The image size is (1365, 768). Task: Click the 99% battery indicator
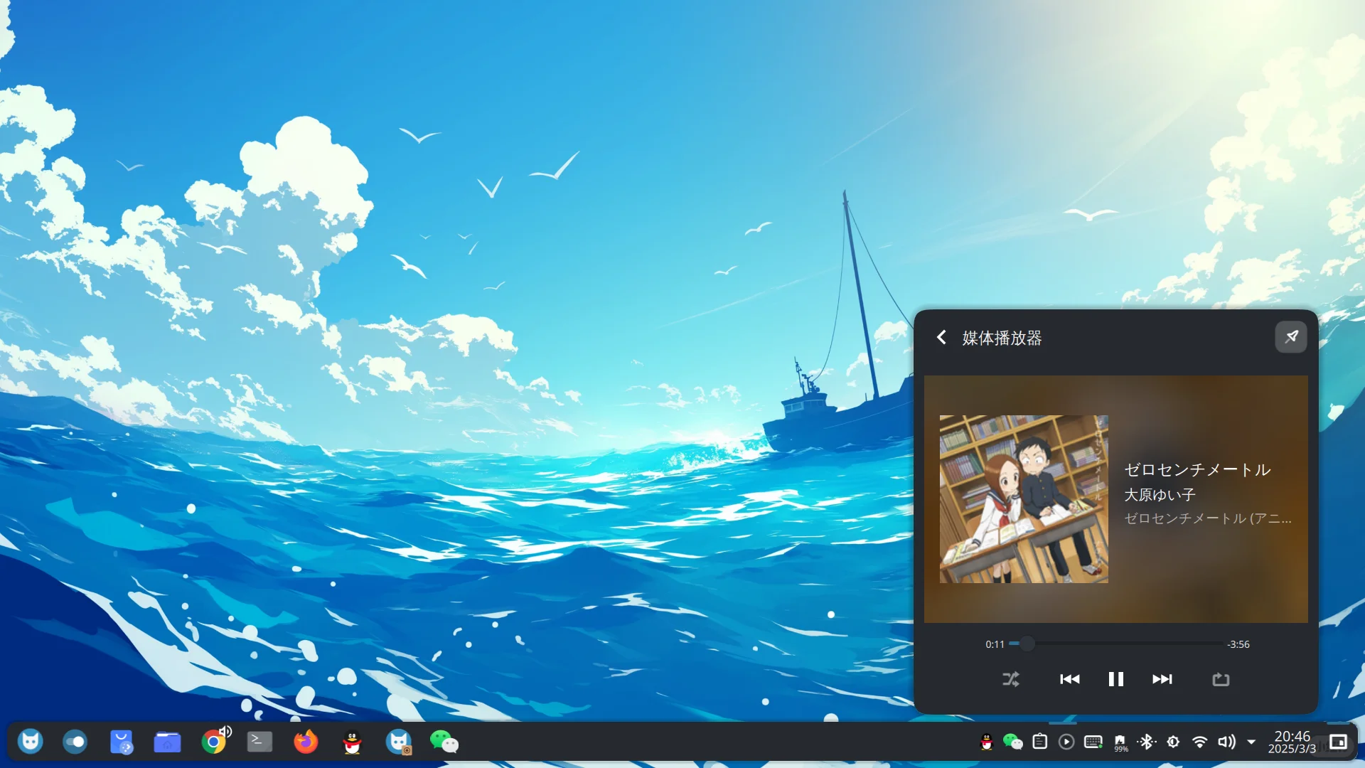tap(1120, 742)
